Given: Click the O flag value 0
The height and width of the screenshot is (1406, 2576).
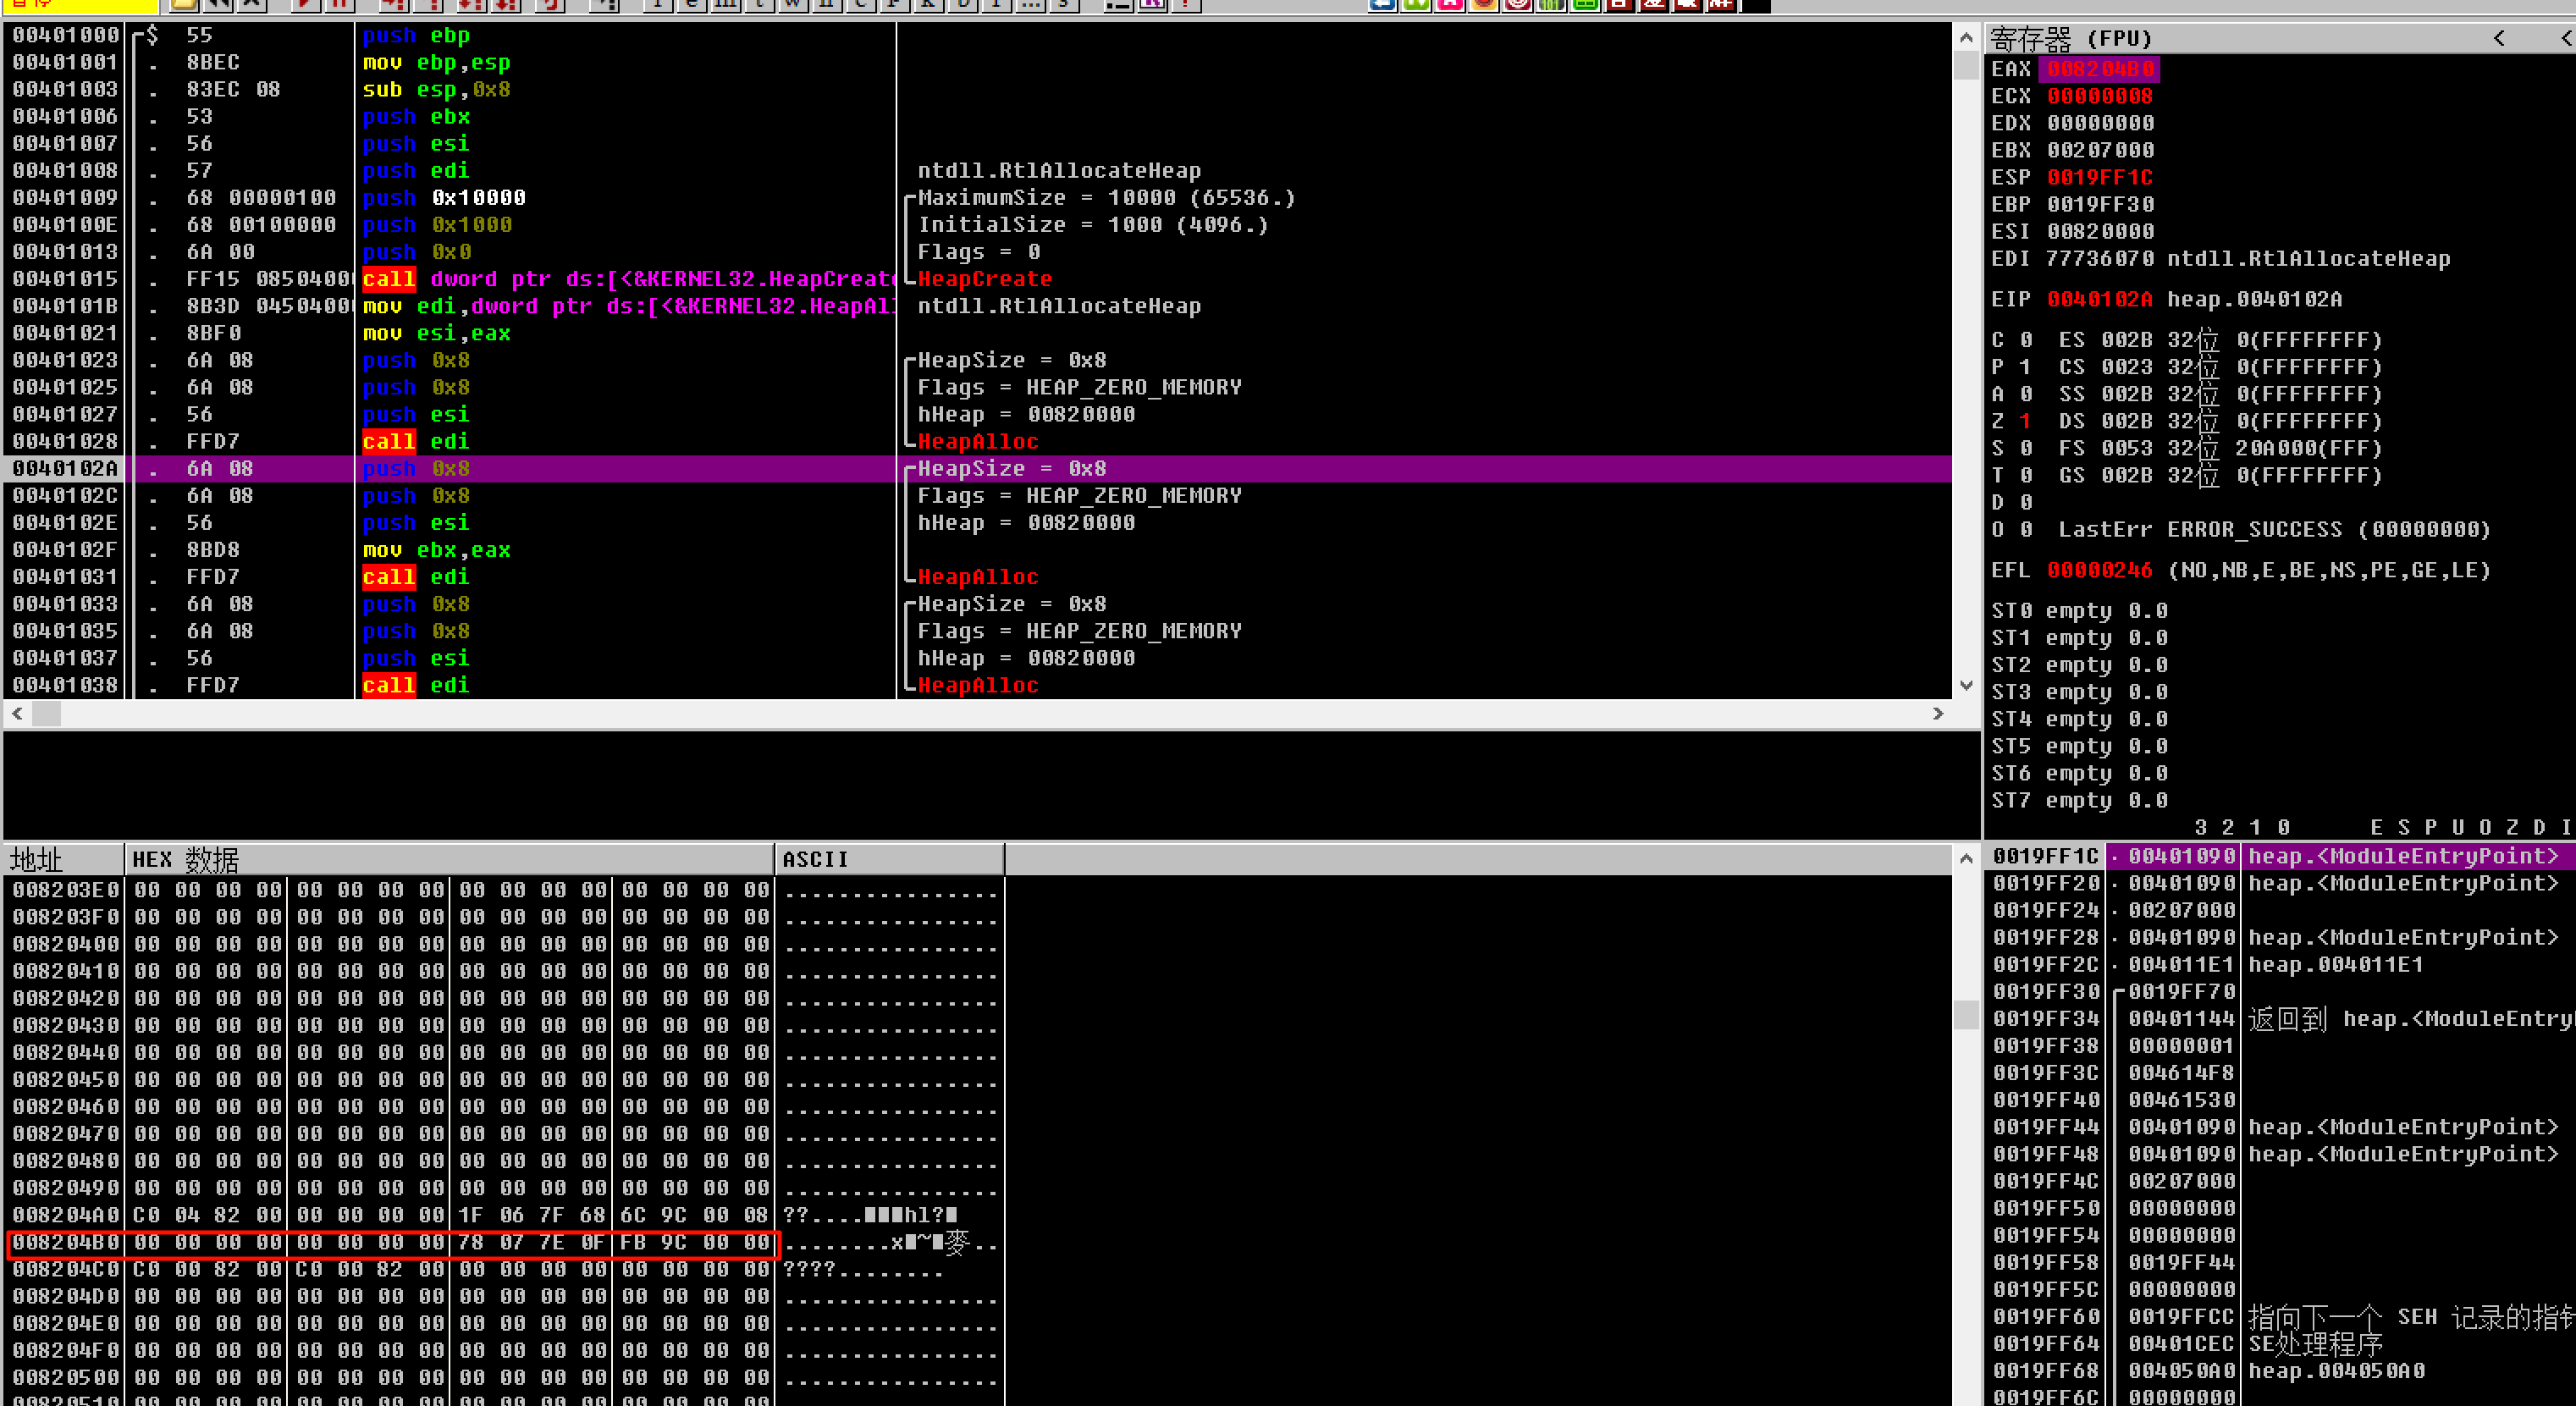Looking at the screenshot, I should [x=2025, y=529].
